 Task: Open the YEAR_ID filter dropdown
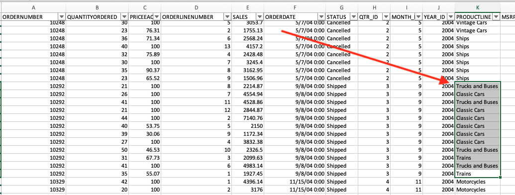coord(451,17)
